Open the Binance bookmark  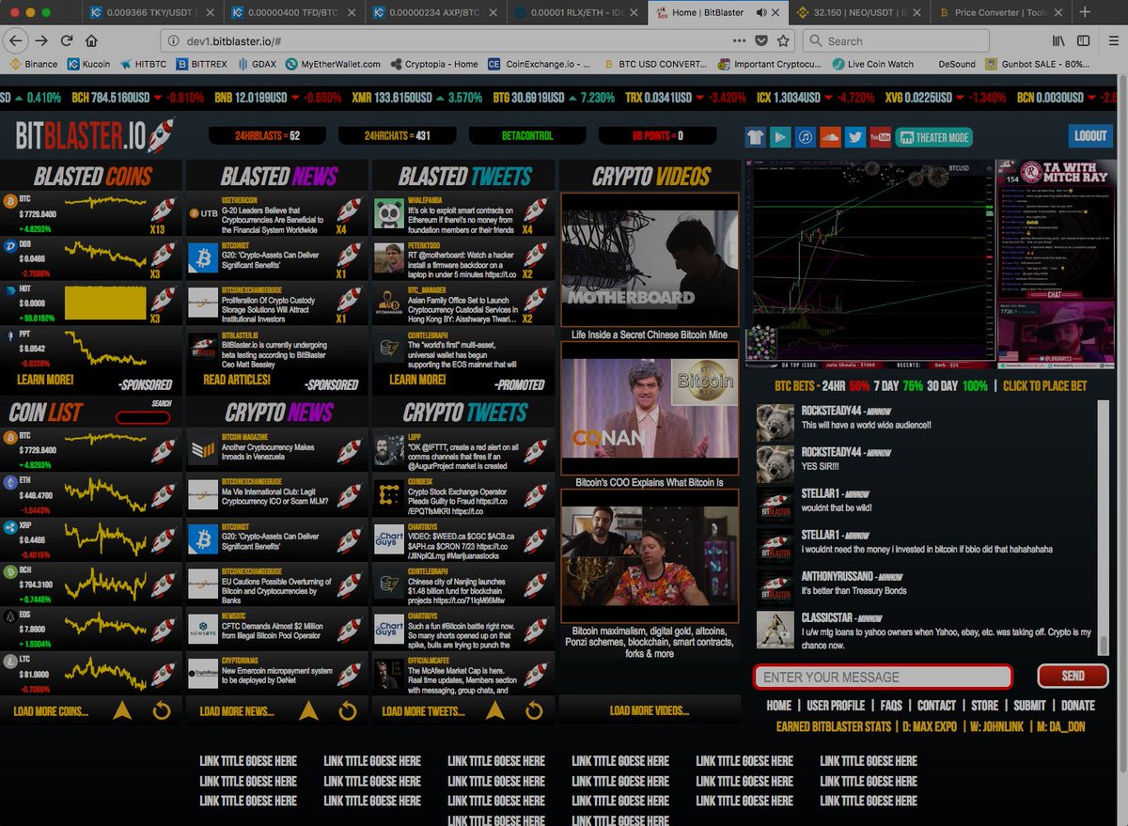pyautogui.click(x=34, y=64)
